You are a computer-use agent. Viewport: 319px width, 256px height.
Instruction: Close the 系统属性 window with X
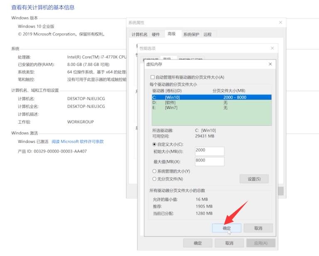(x=280, y=22)
